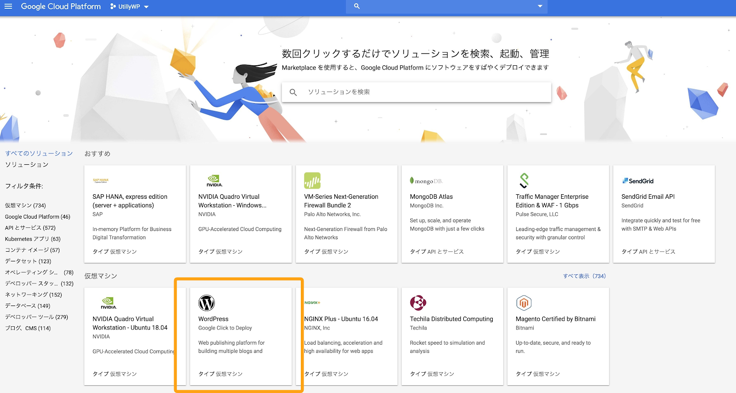Click 'Google Click to Deploy' publisher text

(x=225, y=328)
